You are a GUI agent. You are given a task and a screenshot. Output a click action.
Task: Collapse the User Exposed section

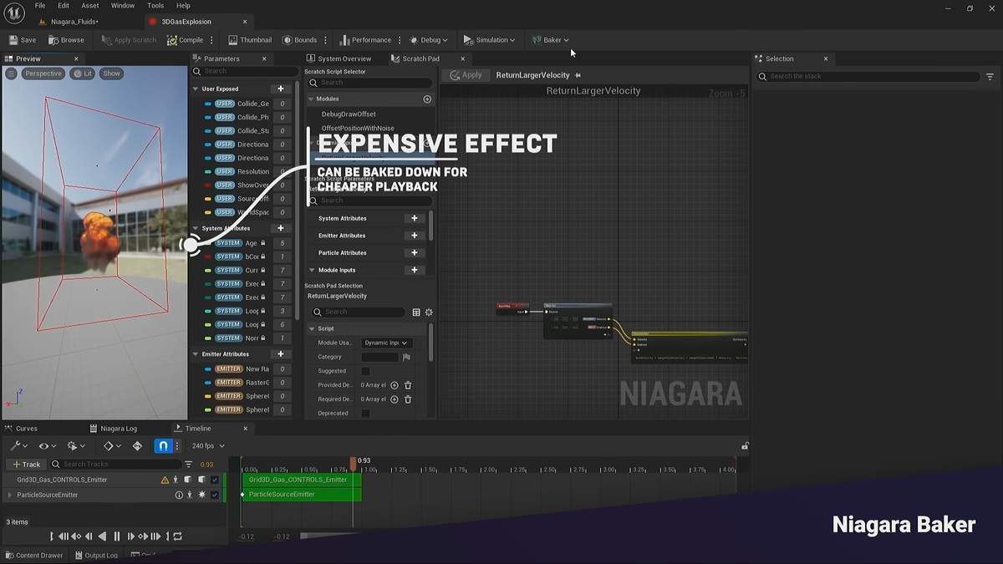[x=196, y=89]
